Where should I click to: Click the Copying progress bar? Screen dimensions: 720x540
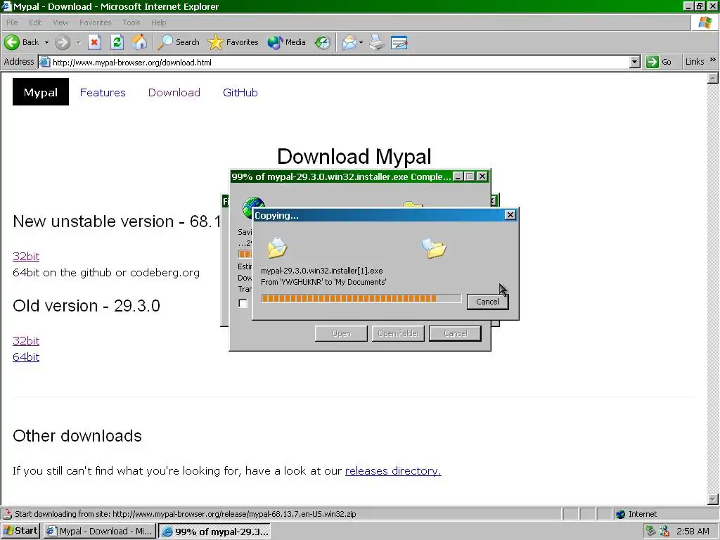(361, 298)
